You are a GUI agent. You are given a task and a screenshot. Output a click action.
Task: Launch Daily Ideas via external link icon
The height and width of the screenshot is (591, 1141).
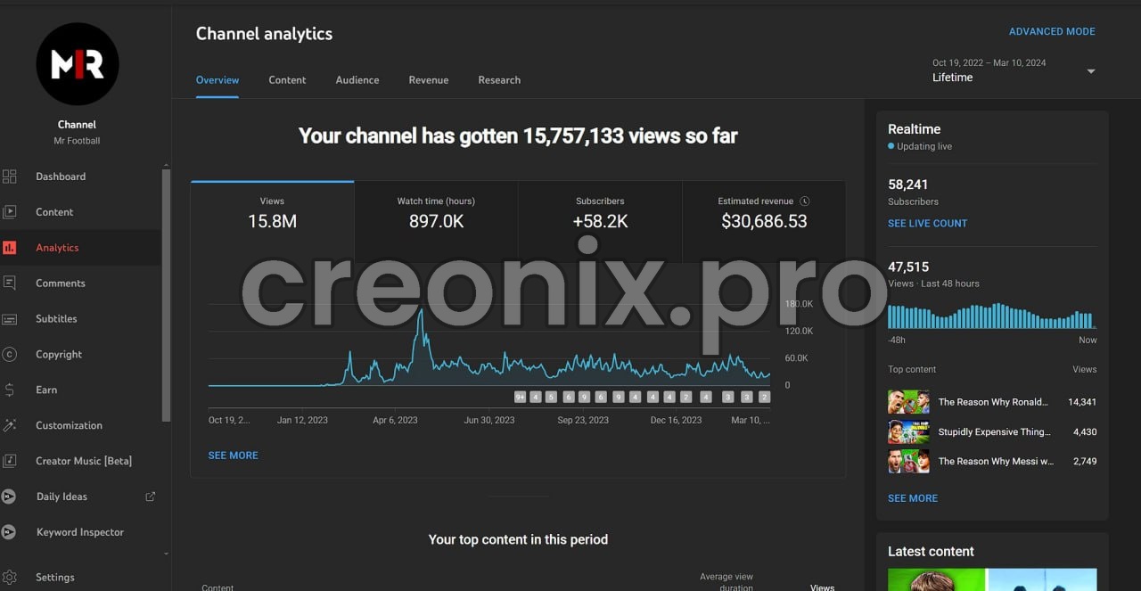pos(150,497)
